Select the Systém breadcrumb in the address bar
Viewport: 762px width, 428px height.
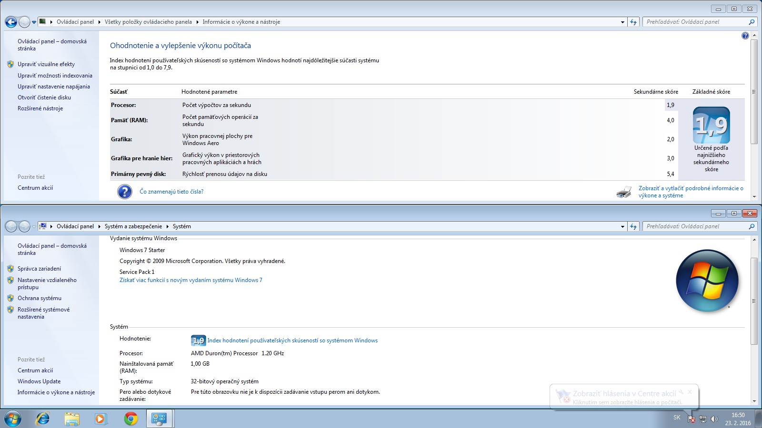(x=182, y=226)
